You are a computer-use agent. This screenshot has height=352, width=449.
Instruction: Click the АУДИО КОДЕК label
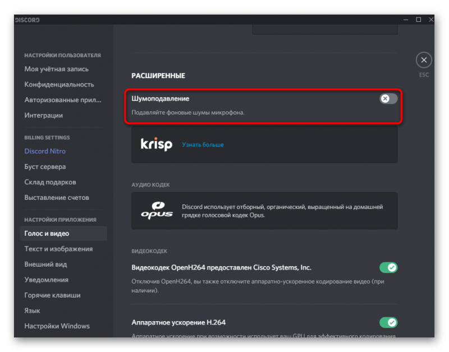pyautogui.click(x=150, y=185)
